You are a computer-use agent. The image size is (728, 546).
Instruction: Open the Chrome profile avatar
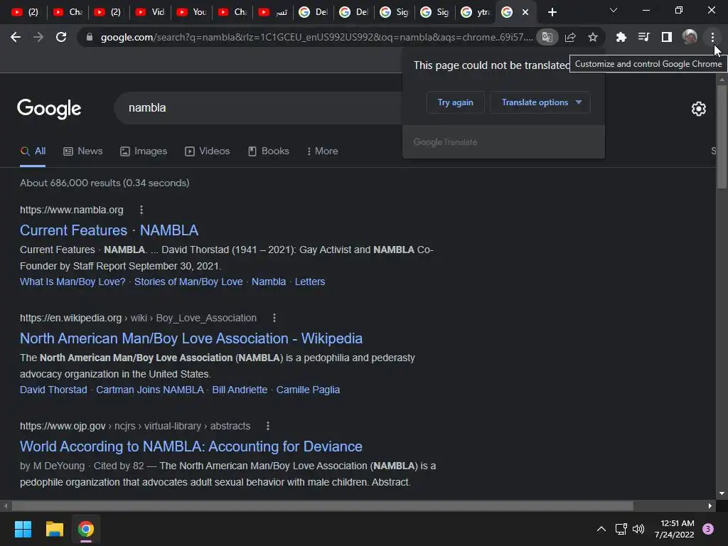click(x=690, y=37)
